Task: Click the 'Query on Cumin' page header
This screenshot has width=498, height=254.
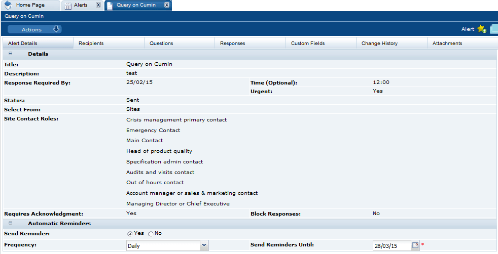Action: 24,16
